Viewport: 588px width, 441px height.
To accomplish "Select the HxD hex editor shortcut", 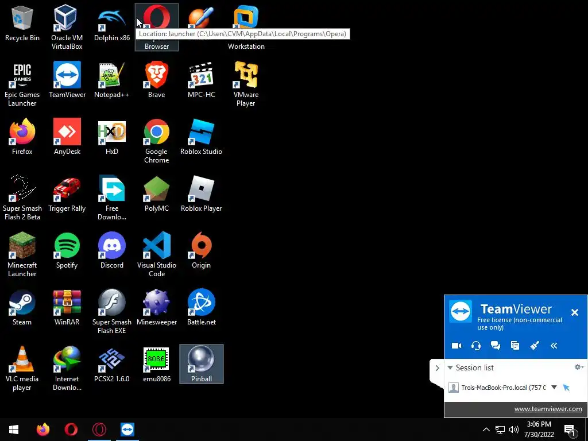I will (112, 137).
